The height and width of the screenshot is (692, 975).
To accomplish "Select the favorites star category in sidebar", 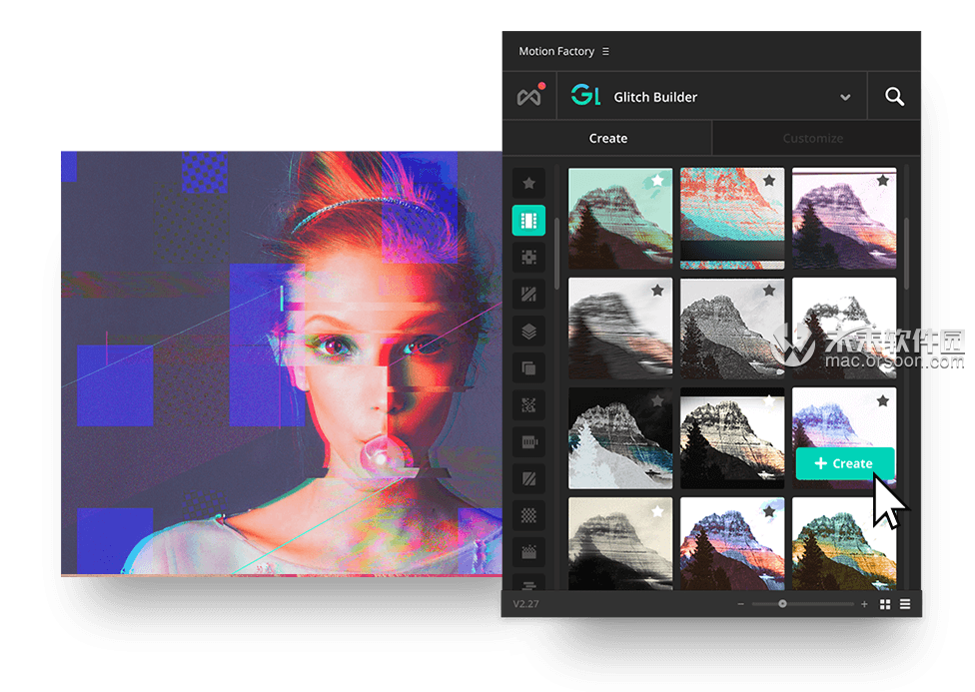I will 528,183.
